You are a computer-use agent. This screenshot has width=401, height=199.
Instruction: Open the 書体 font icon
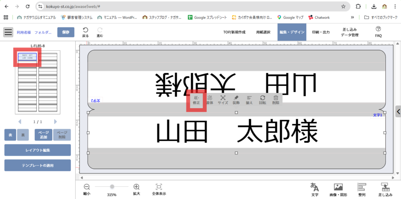210,100
